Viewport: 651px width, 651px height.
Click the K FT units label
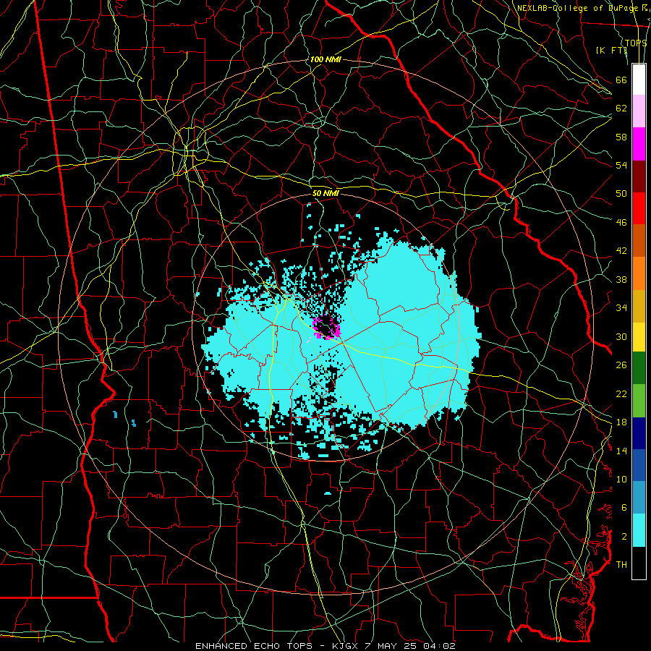click(611, 50)
